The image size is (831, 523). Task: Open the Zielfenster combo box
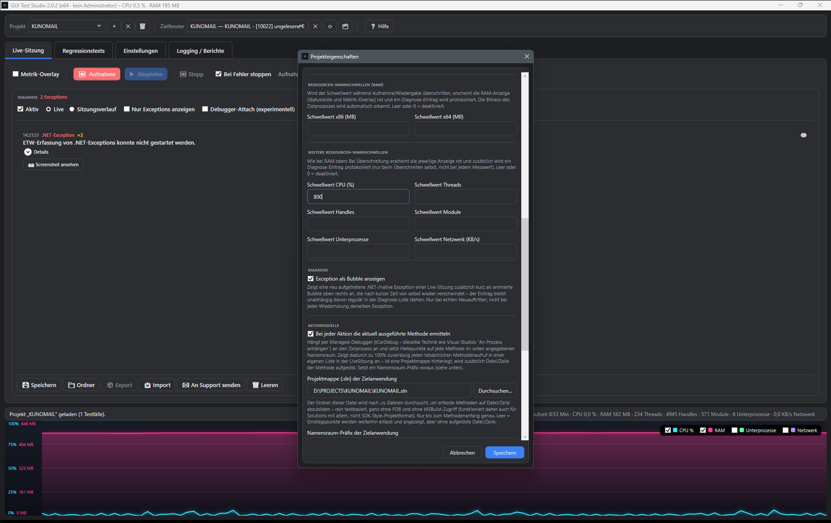[247, 26]
